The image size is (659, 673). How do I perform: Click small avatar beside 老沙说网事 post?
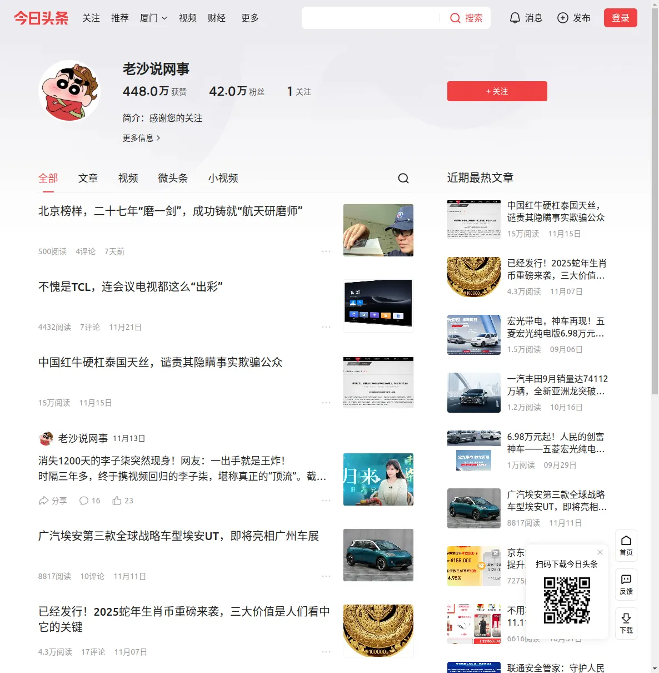coord(46,438)
